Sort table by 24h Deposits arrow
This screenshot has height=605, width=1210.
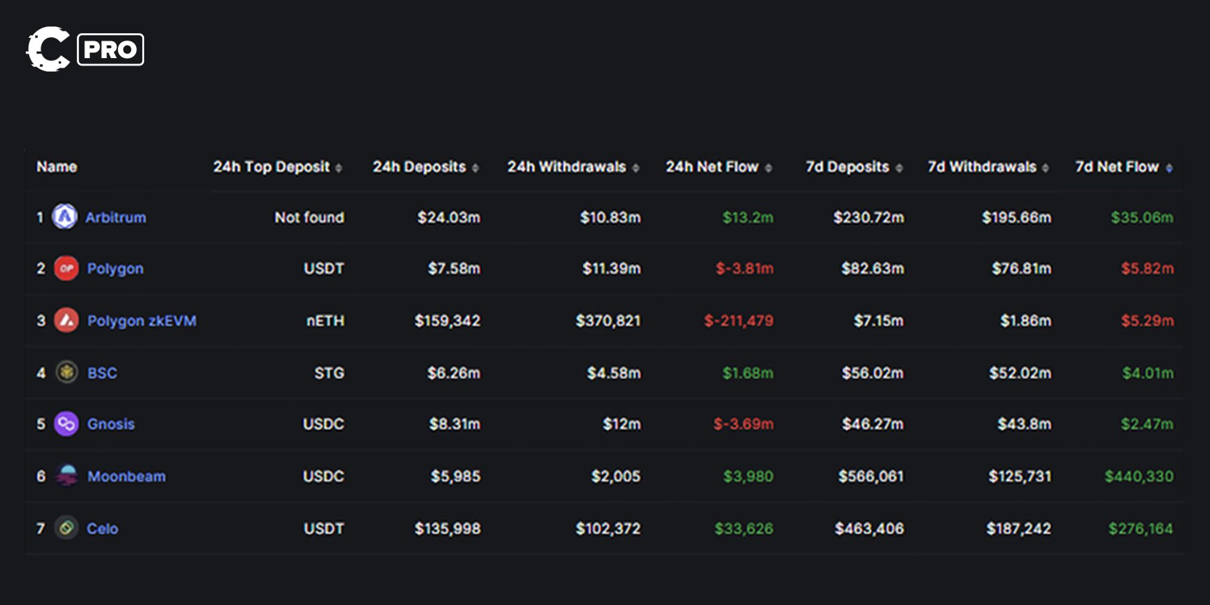click(x=476, y=168)
